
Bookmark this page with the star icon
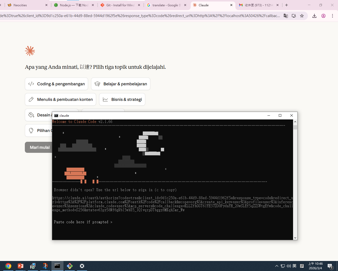click(x=302, y=16)
